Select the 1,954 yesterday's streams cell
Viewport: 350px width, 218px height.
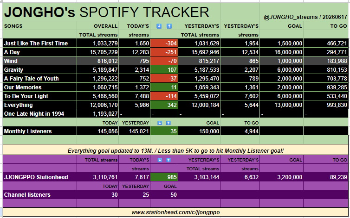point(240,43)
